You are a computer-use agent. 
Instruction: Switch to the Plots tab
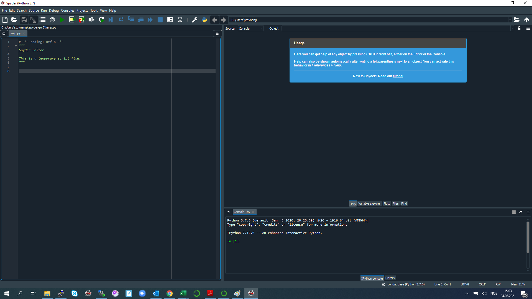(x=387, y=203)
